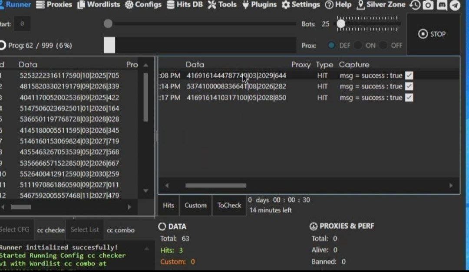Click the DATA panel circle icon

coord(162,226)
